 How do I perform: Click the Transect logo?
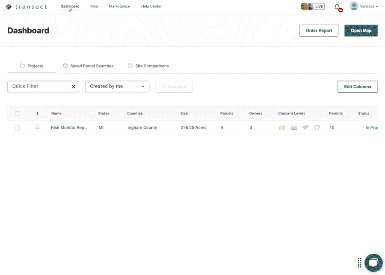coord(25,6)
